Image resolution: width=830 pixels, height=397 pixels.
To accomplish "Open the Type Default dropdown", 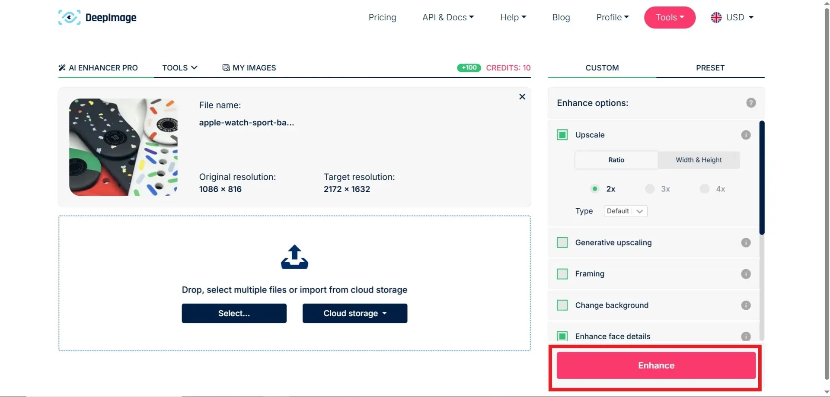I will [626, 211].
